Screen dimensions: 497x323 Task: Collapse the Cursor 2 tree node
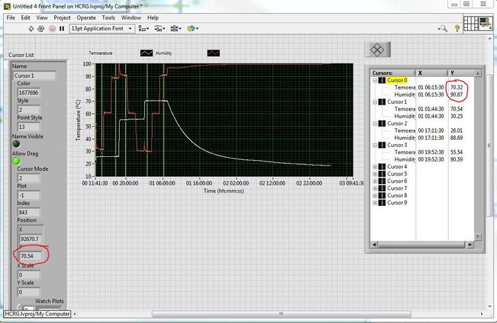click(375, 124)
